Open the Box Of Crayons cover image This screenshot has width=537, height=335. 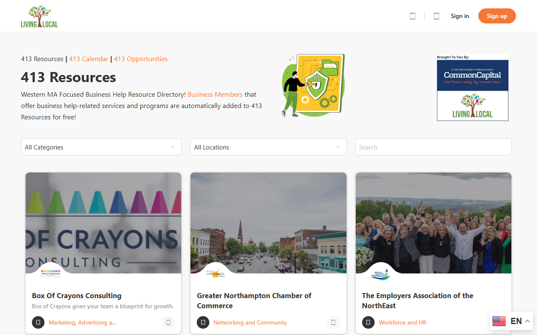(104, 223)
